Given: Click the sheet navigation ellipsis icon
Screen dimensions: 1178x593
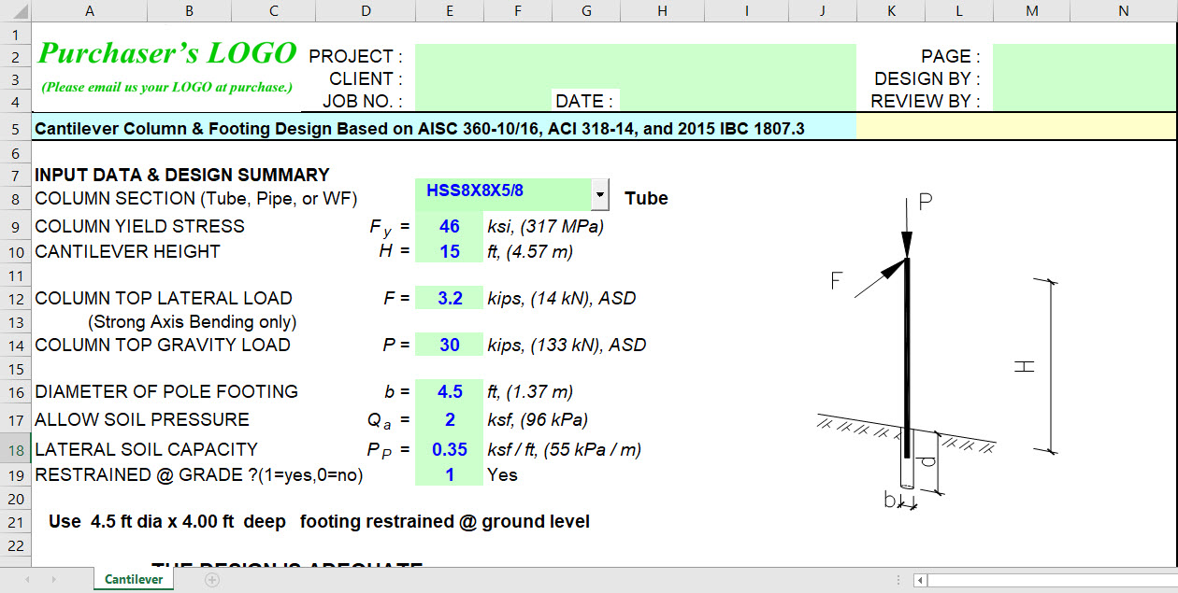Looking at the screenshot, I should click(898, 579).
